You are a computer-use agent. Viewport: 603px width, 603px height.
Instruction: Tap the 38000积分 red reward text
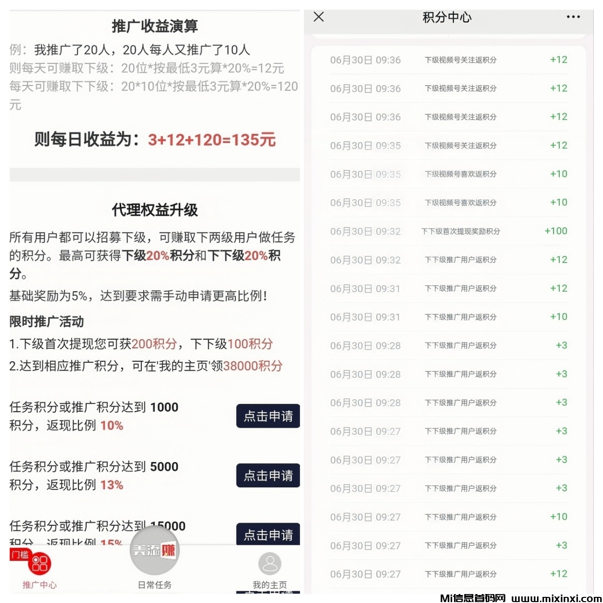[253, 366]
